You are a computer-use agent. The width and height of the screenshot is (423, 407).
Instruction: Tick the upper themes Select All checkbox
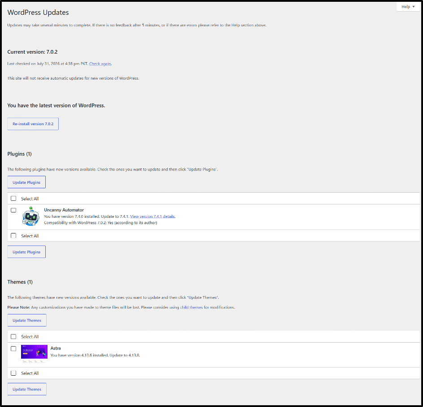click(x=13, y=336)
